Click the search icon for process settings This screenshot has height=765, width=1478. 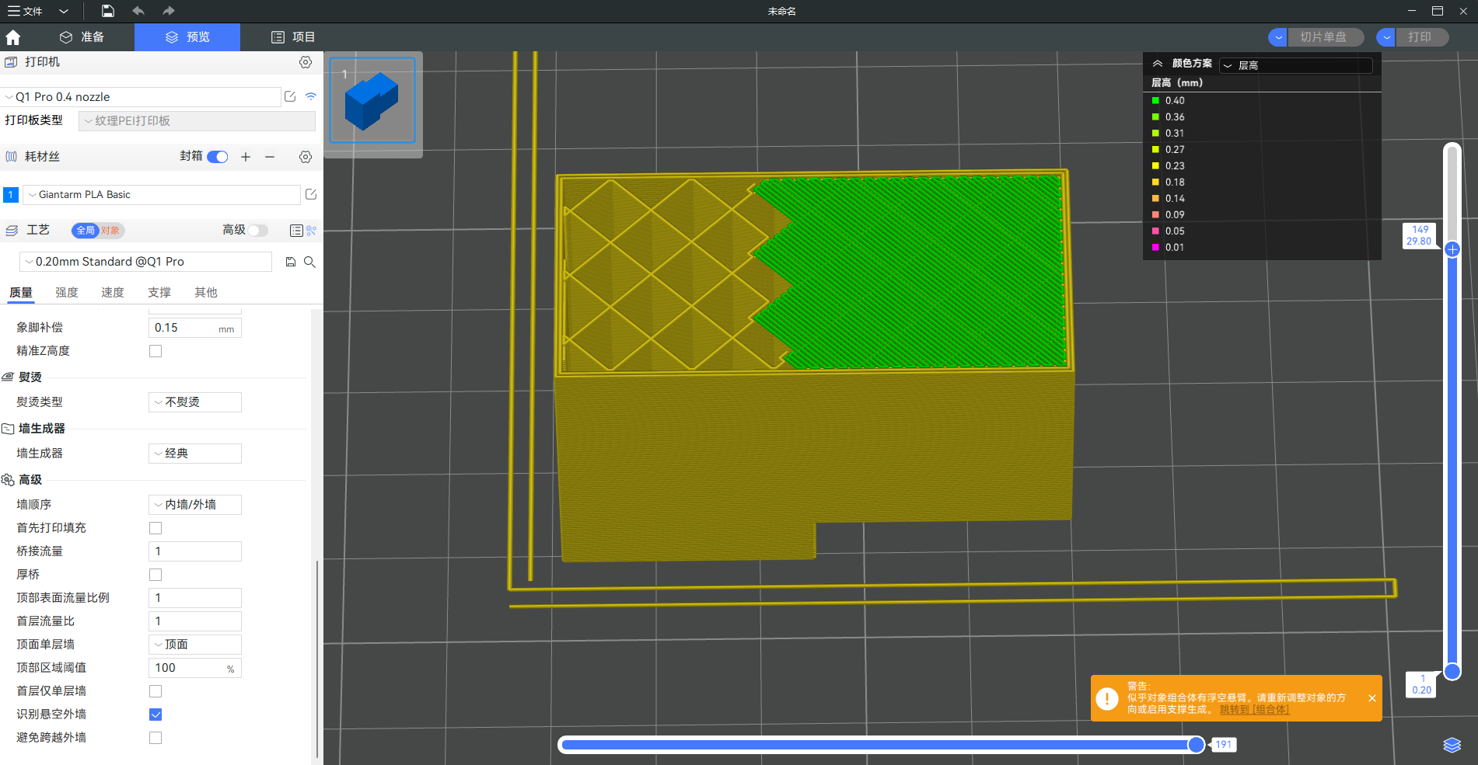[x=309, y=263]
